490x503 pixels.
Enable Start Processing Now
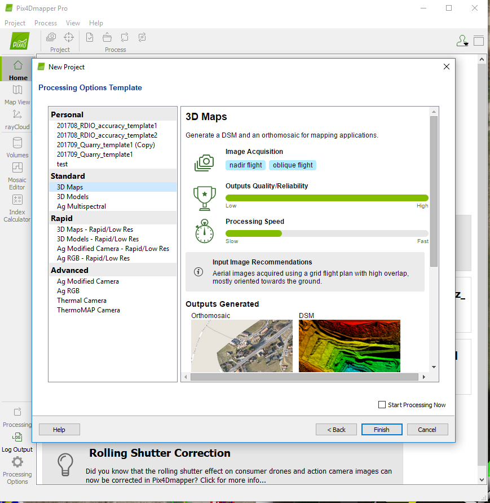381,405
